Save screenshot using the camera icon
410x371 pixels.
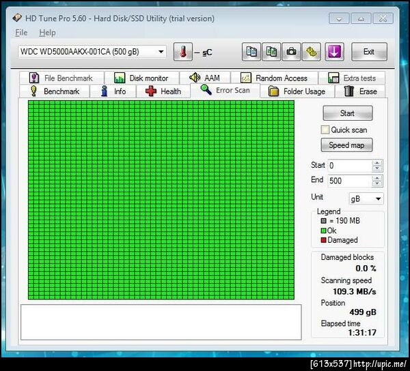click(291, 52)
